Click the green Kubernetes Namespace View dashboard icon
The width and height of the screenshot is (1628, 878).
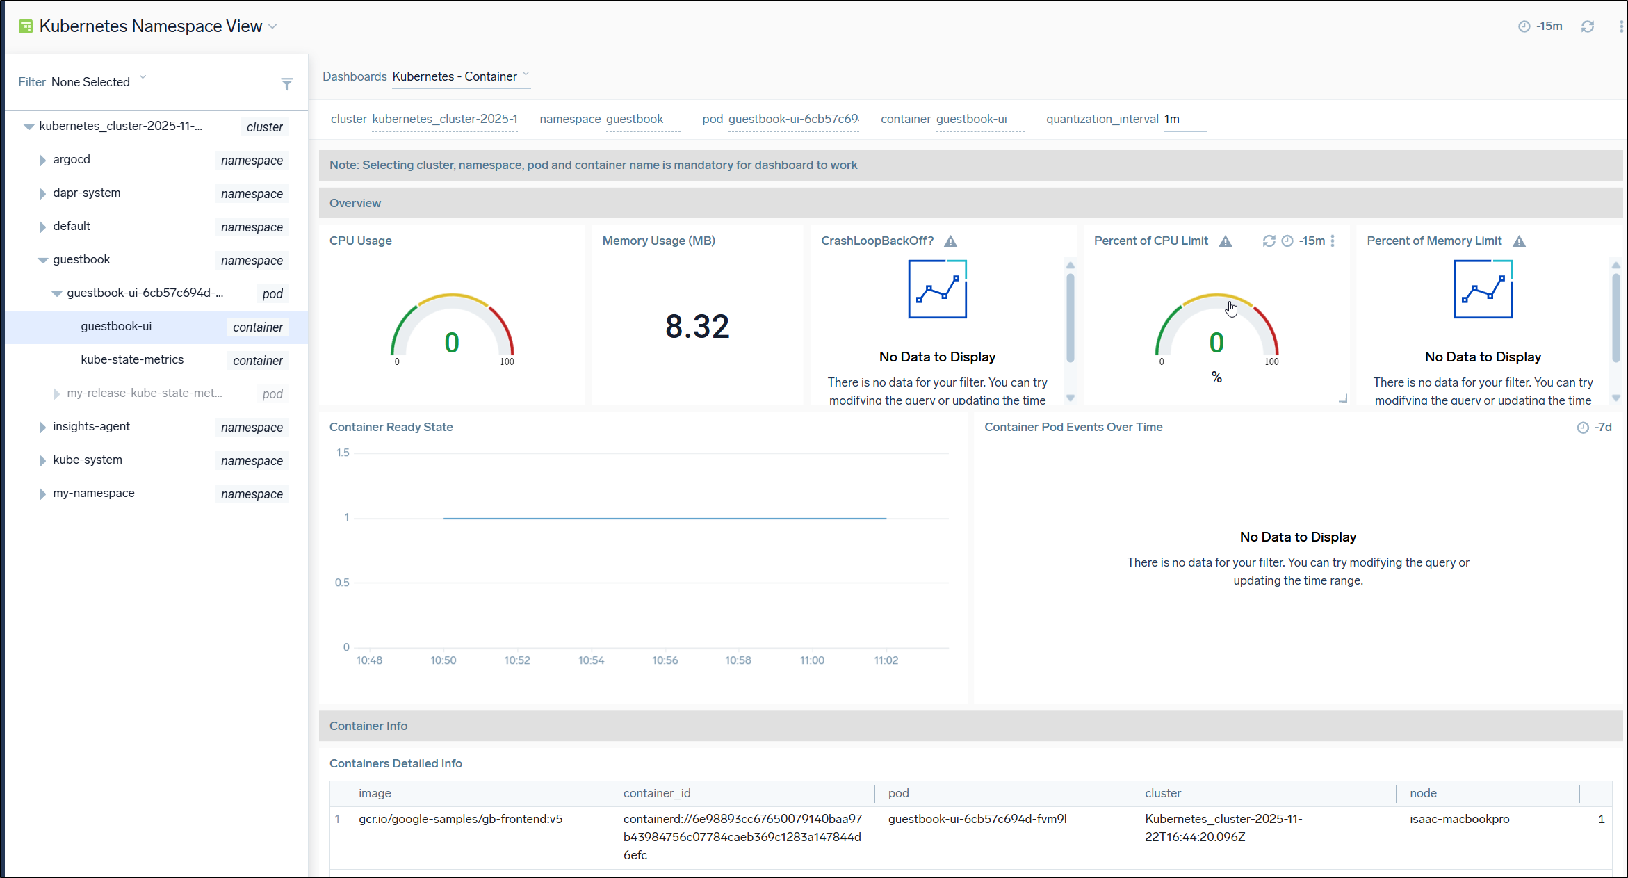tap(26, 26)
